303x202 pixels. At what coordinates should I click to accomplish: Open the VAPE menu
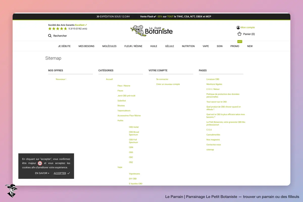[206, 46]
